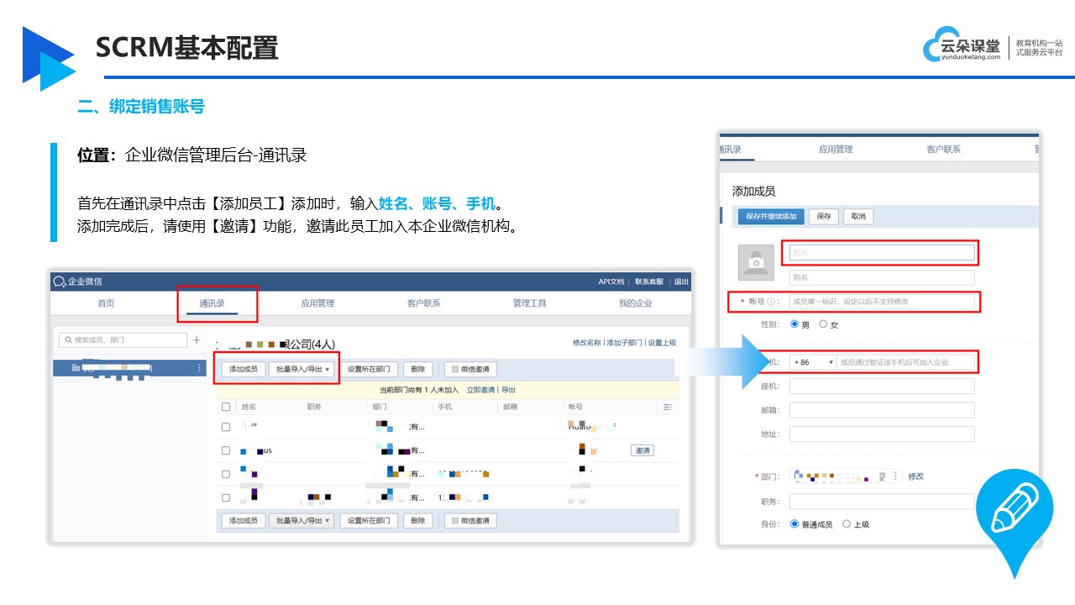Select the 女 gender radio button
This screenshot has width=1075, height=605.
823,324
